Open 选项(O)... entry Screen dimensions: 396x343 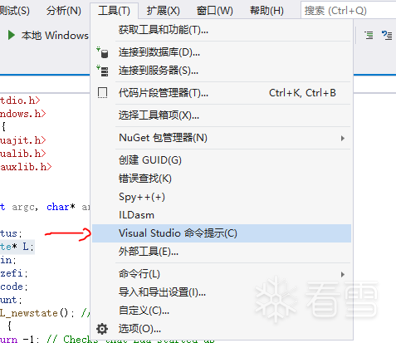pos(222,329)
